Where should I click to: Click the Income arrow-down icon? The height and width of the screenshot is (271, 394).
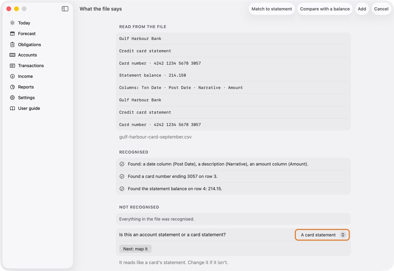tap(12, 76)
